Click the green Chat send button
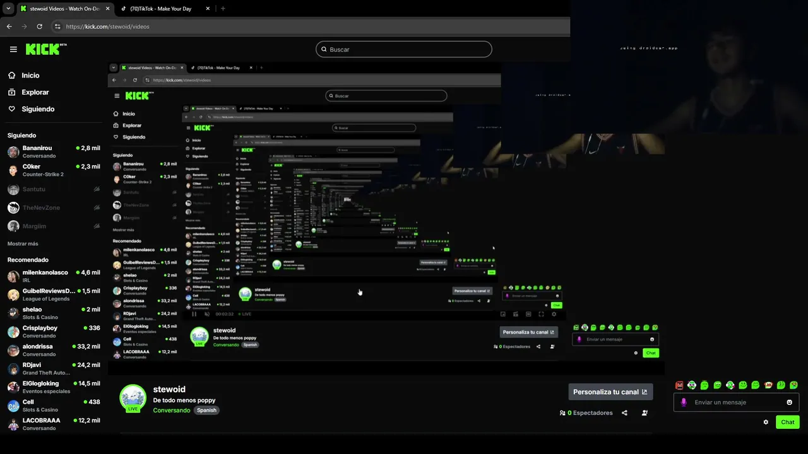 tap(787, 422)
